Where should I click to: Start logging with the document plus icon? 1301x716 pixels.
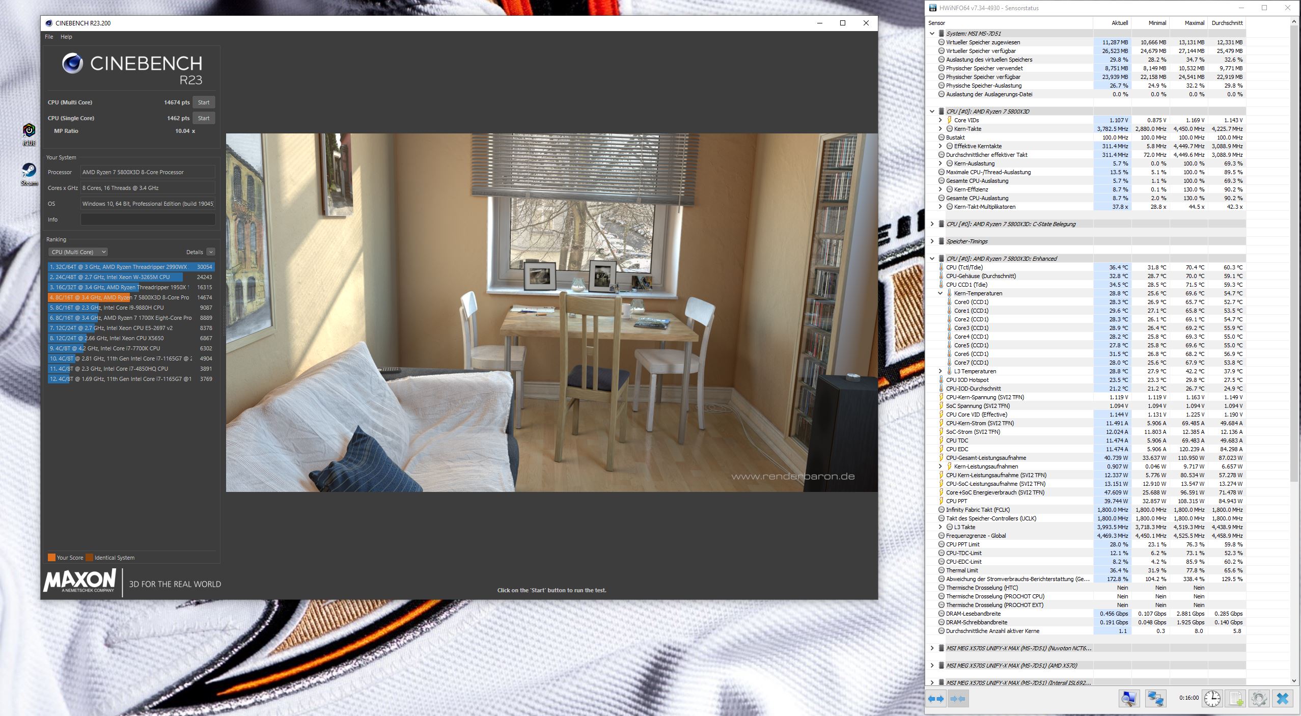tap(1236, 698)
